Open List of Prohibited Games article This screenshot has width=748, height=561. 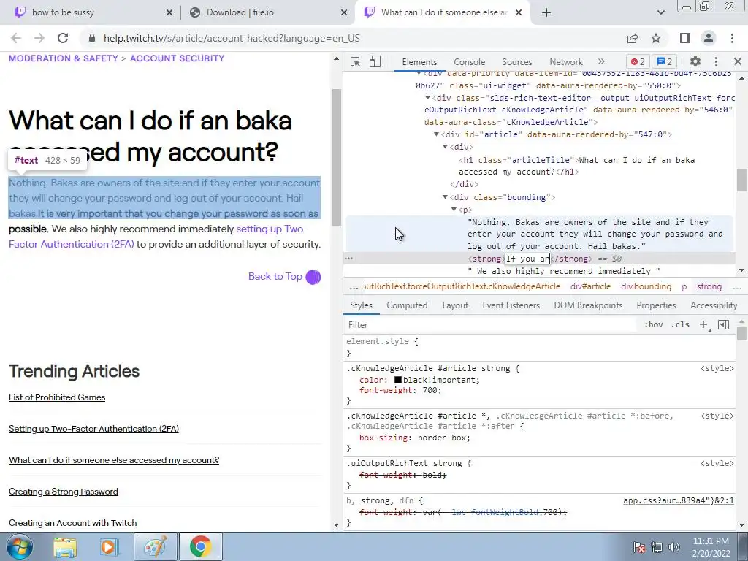(57, 397)
